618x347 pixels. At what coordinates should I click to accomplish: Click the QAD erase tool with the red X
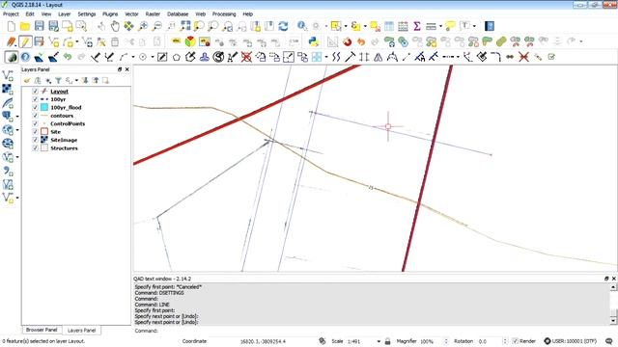pyautogui.click(x=246, y=57)
